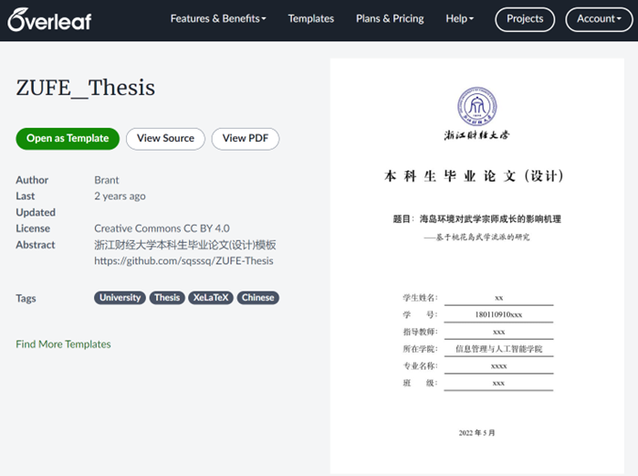Image resolution: width=638 pixels, height=476 pixels.
Task: Click the Creative Commons CC BY 4.0 license text
Action: (162, 228)
